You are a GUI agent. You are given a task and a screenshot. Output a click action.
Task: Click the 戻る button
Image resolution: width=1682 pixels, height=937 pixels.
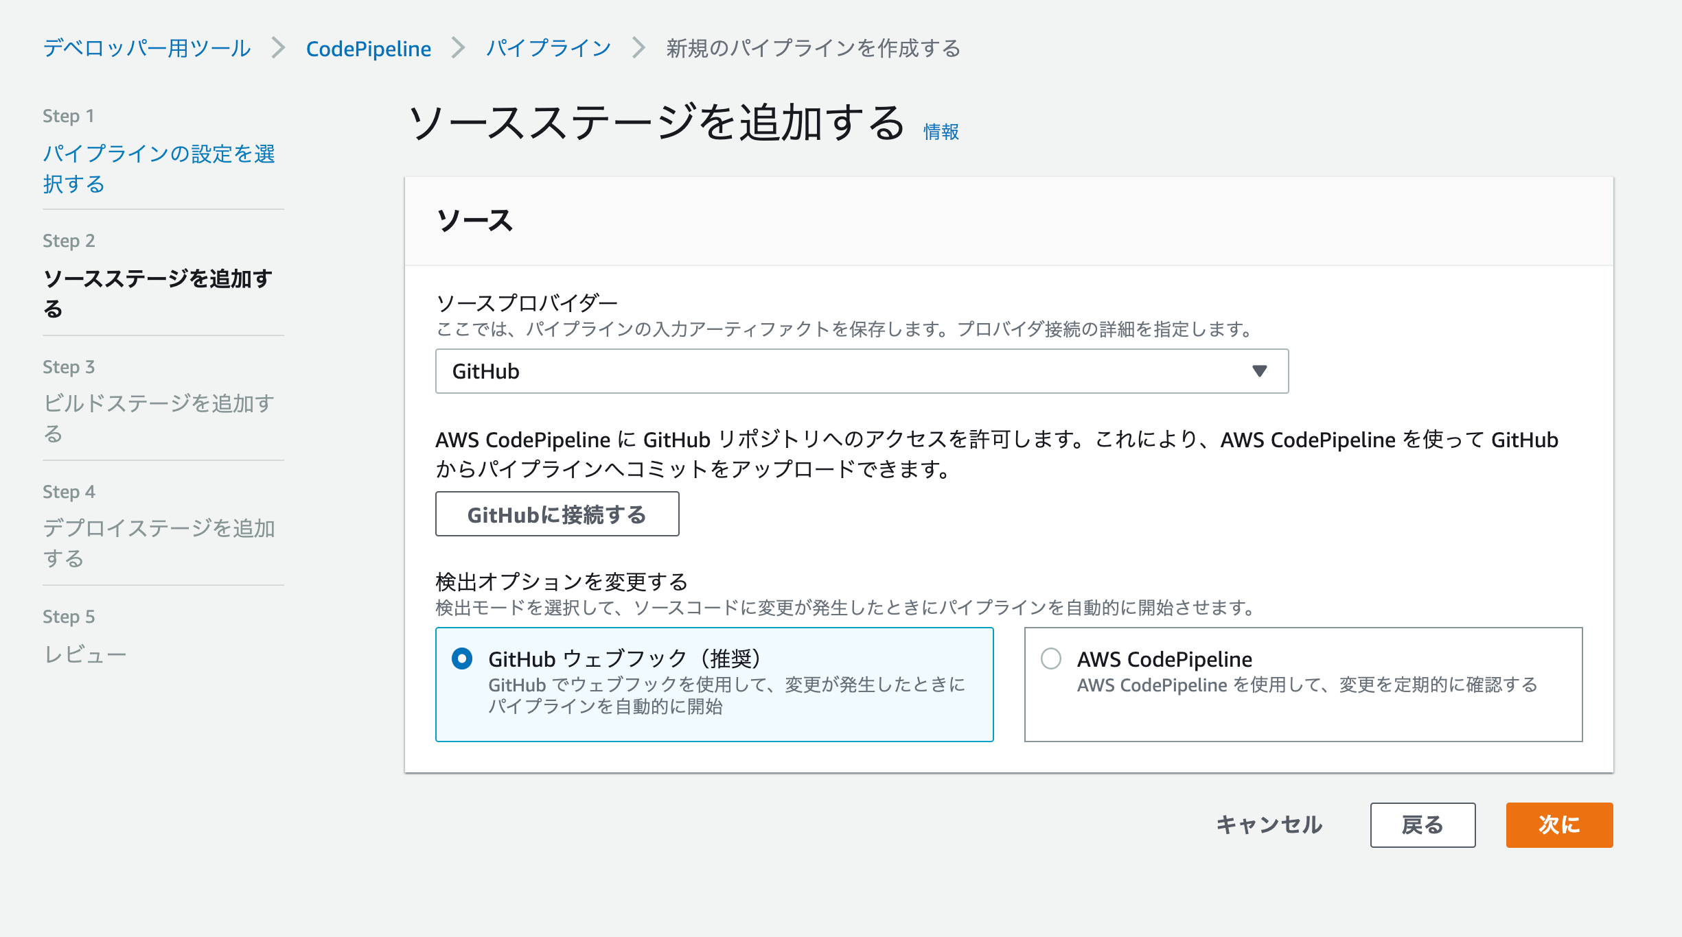pos(1422,825)
